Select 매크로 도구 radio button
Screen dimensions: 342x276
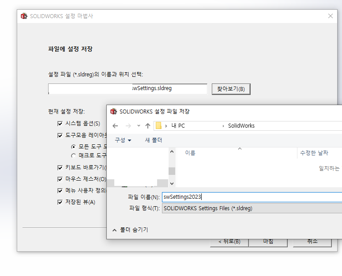74,156
